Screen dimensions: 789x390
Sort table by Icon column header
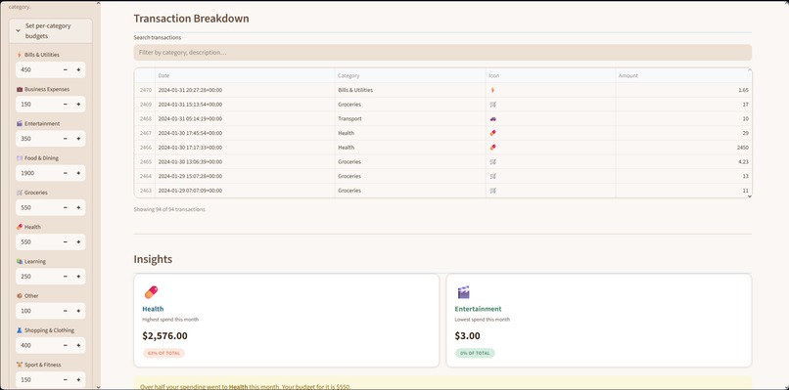[x=550, y=76]
